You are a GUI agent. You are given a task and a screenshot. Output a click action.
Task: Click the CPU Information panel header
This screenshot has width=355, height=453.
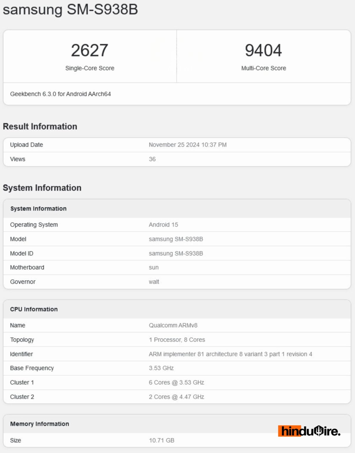(x=34, y=309)
